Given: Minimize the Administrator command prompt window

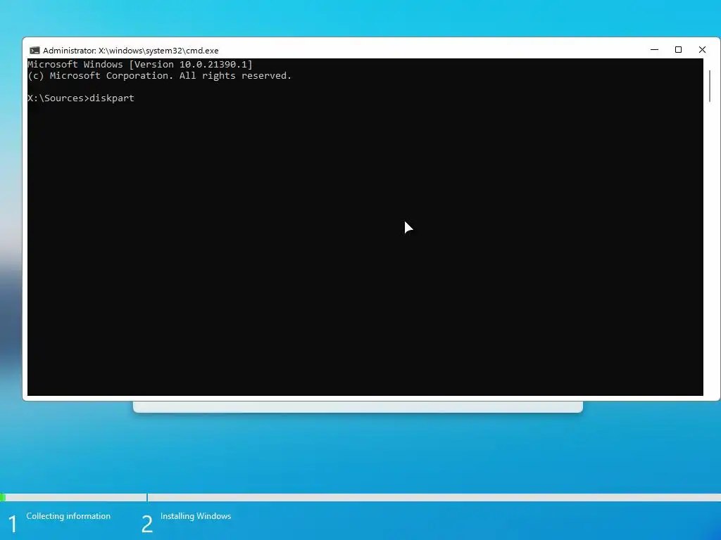Looking at the screenshot, I should [x=654, y=50].
